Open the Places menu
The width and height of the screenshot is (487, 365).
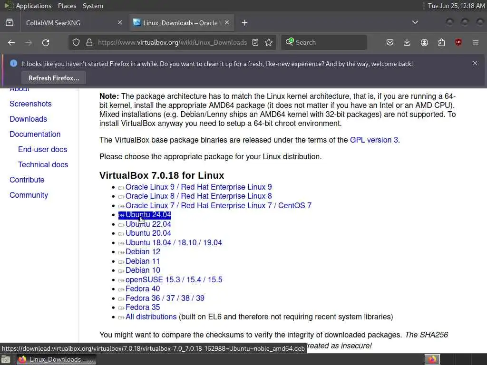67,6
